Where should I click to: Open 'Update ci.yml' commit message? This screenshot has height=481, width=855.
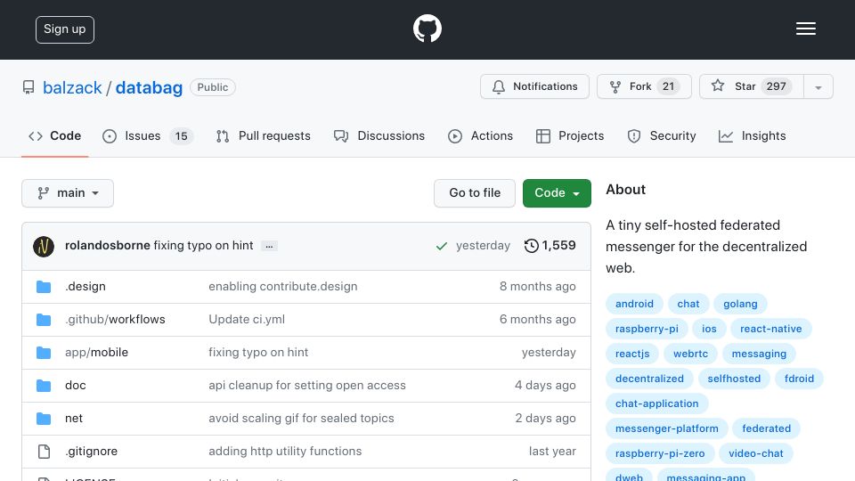[x=247, y=319]
